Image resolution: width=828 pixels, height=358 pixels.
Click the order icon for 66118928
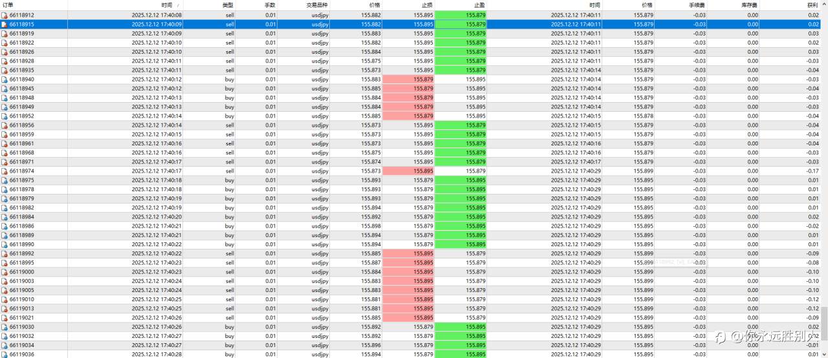pos(5,61)
